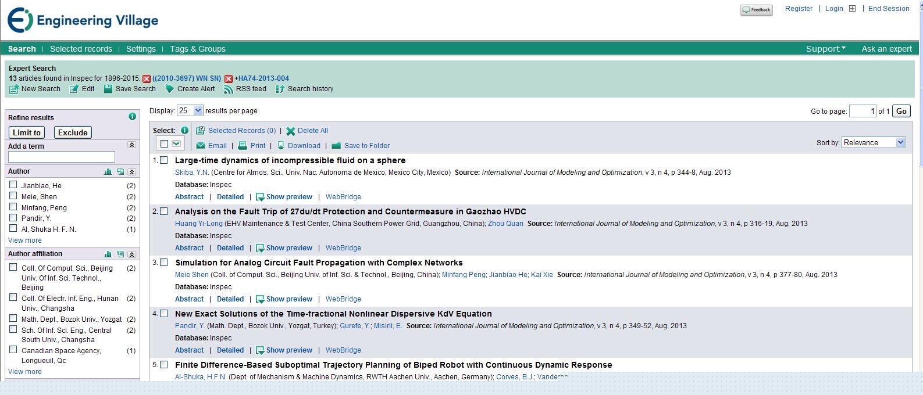Show preview for Analog Circuit Fault record

pyautogui.click(x=284, y=299)
